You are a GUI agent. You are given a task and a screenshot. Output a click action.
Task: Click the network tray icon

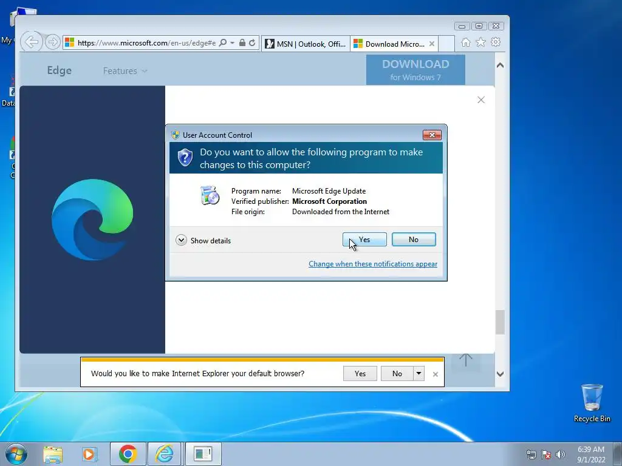click(x=531, y=454)
